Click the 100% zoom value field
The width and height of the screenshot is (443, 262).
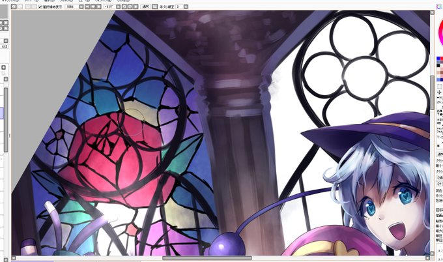coord(72,7)
